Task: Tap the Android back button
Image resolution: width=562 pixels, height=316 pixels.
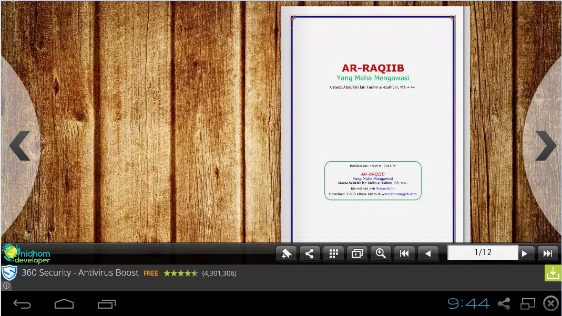Action: (22, 304)
